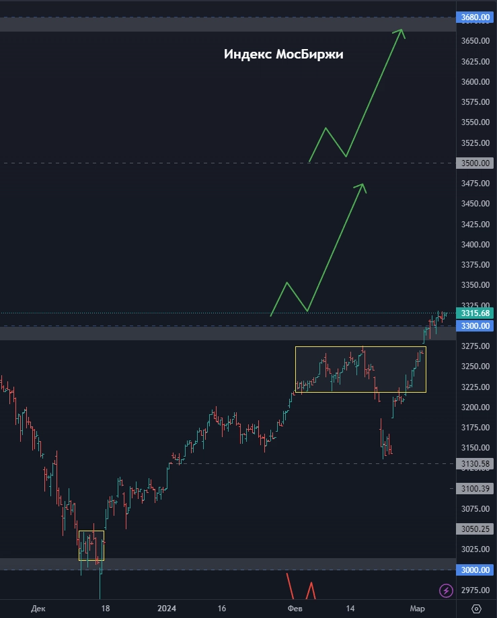Click the current price label 3315.68

475,313
